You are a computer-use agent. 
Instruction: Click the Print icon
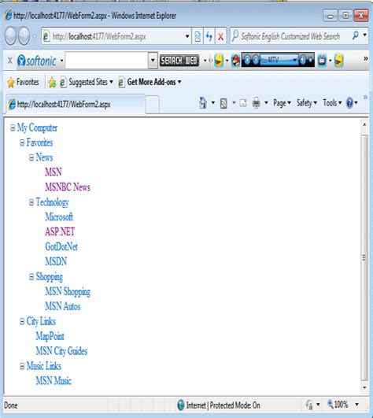pyautogui.click(x=256, y=103)
